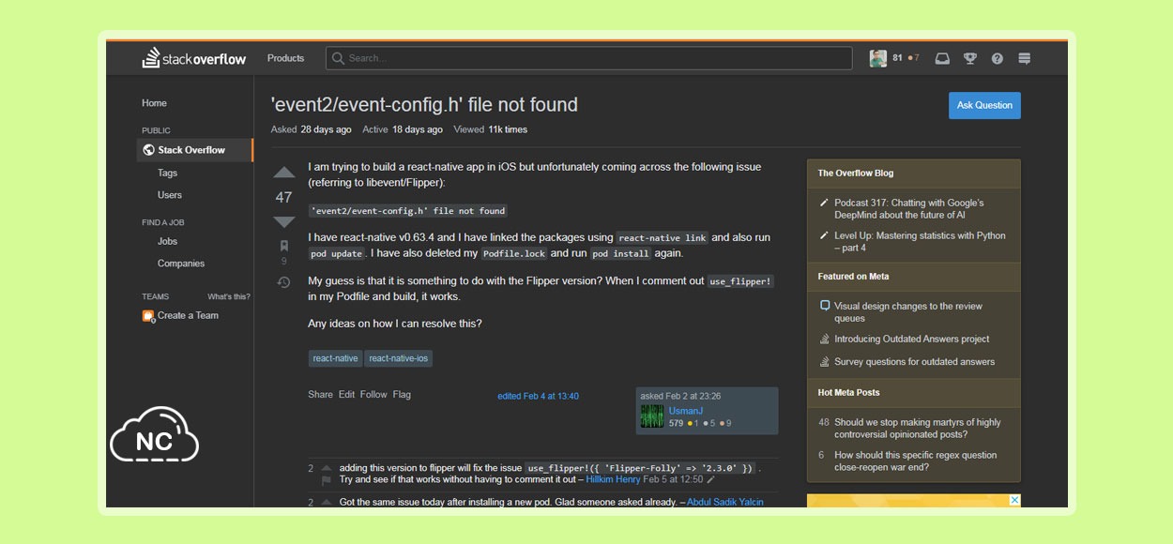Screen dimensions: 1173x544
Task: Open the Products menu
Action: point(285,58)
